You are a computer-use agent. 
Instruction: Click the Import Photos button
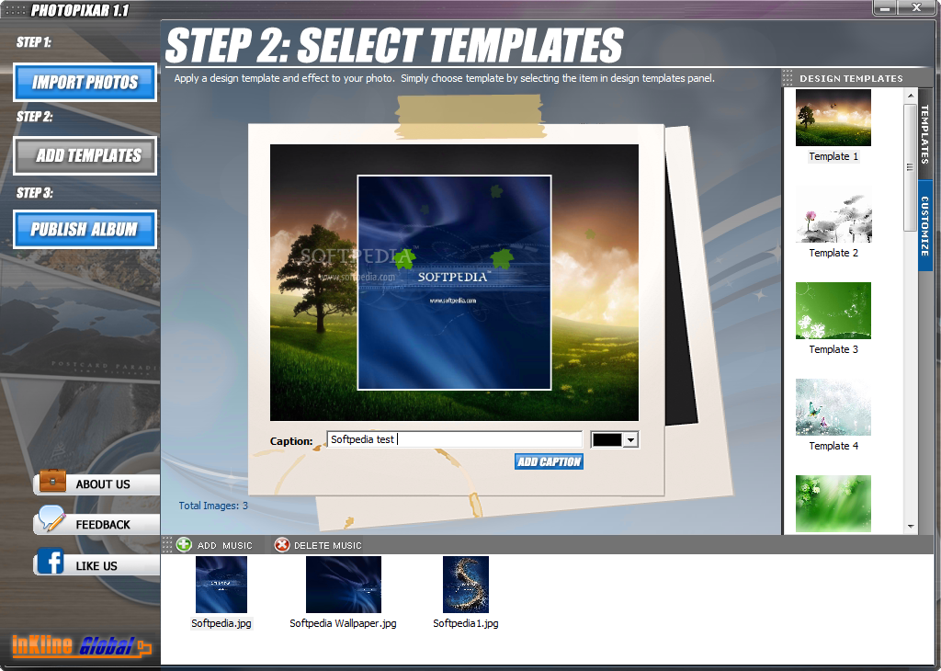(x=85, y=82)
